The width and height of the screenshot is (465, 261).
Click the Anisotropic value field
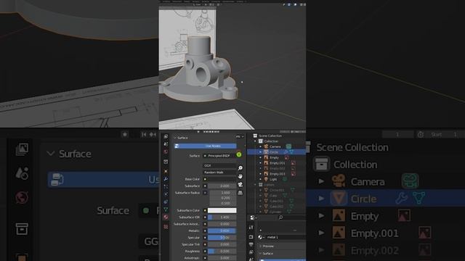pos(222,258)
